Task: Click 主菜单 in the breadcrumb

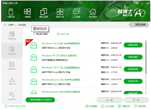Action: tap(11, 25)
